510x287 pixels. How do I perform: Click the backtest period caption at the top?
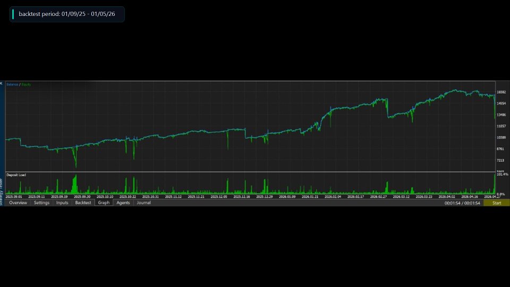tap(67, 14)
